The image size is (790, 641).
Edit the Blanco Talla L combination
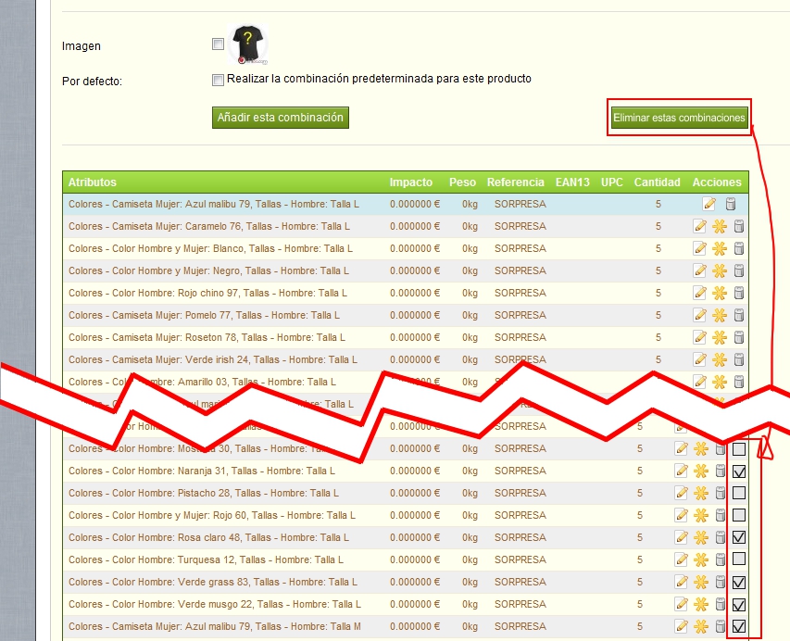(700, 248)
